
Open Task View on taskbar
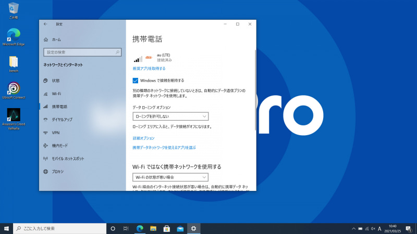[126, 228]
